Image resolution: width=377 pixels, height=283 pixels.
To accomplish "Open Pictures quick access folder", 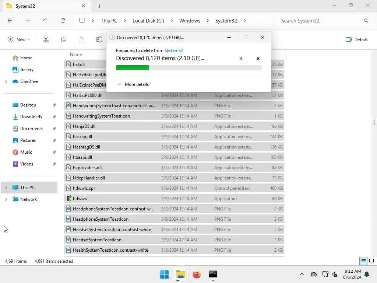I will [x=28, y=140].
